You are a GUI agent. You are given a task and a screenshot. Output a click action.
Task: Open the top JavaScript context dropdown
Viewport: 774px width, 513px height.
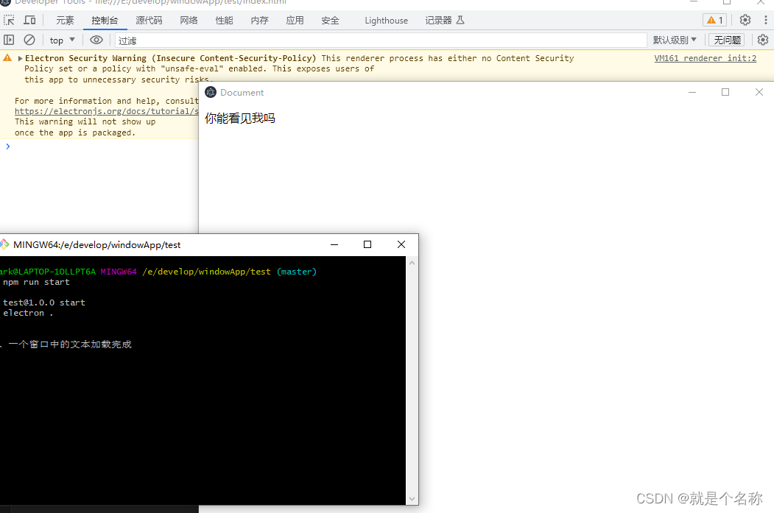click(x=62, y=40)
